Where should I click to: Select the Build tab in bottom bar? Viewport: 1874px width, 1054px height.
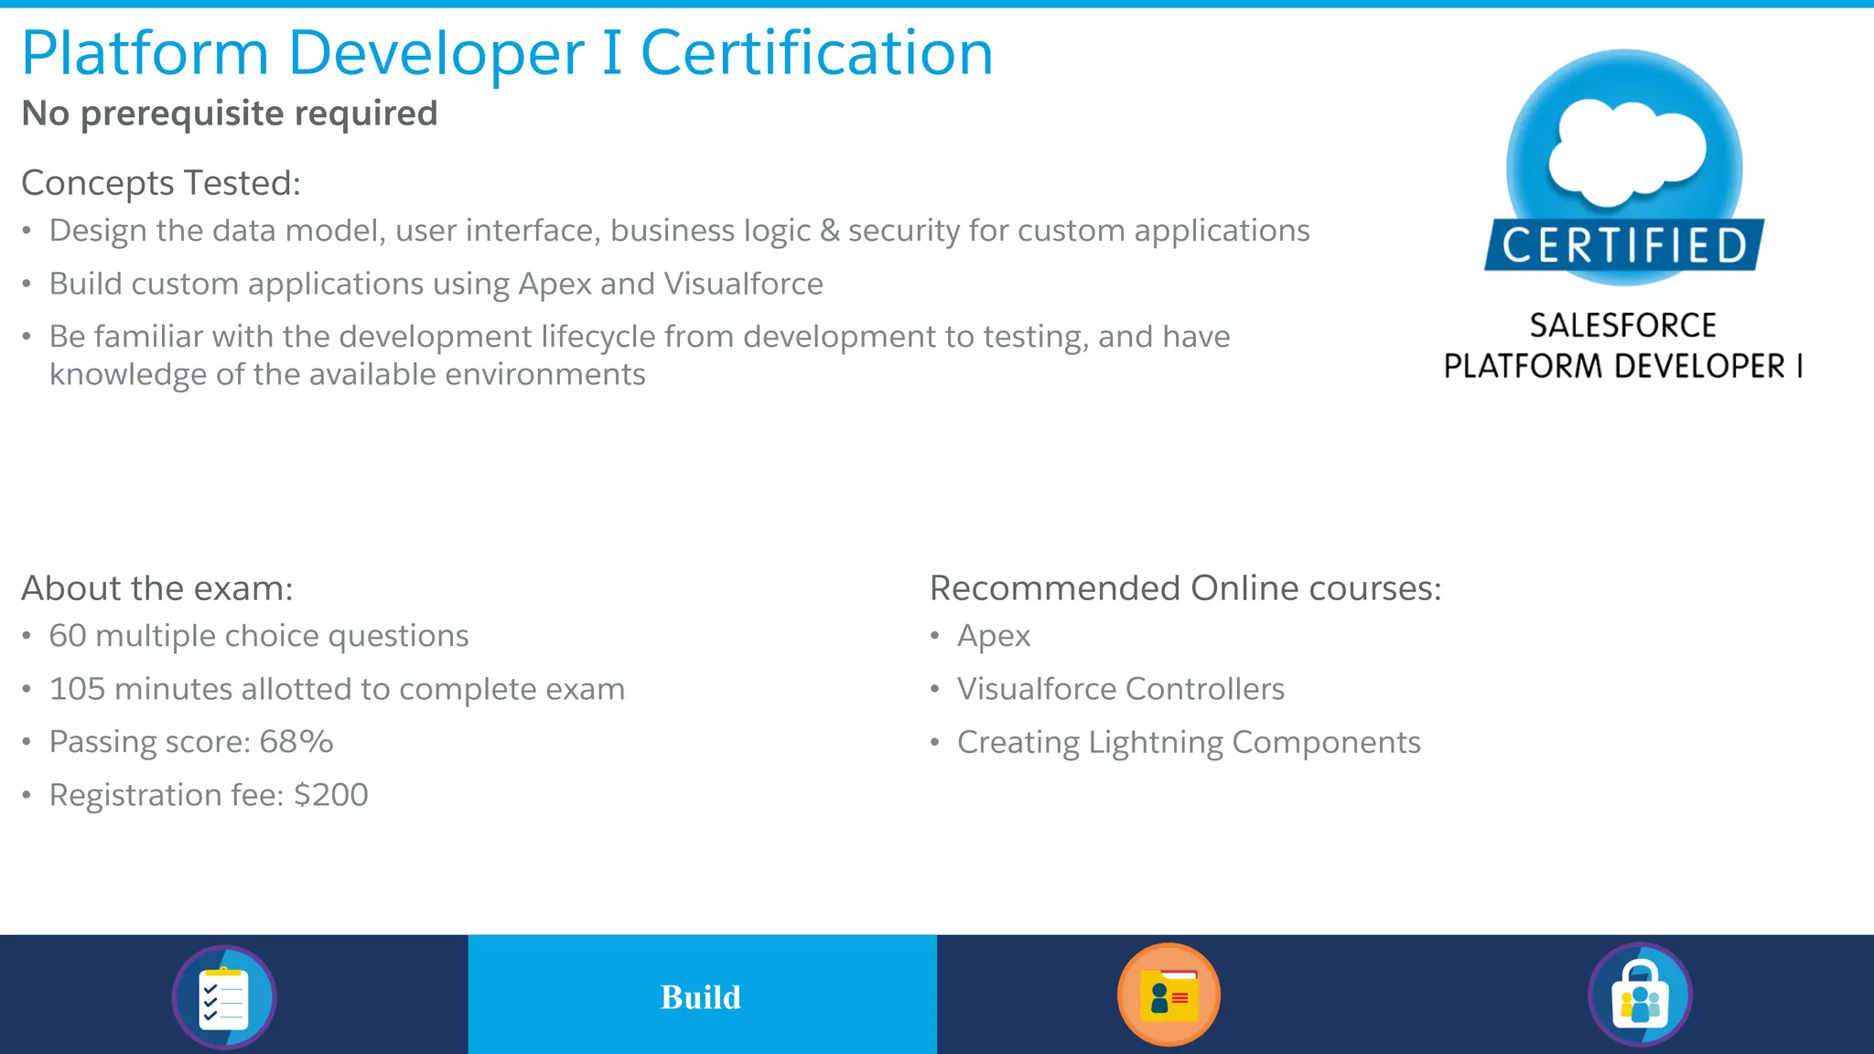coord(702,995)
